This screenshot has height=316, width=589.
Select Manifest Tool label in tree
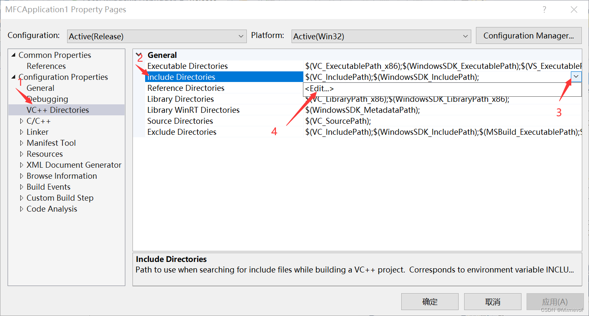(x=51, y=143)
